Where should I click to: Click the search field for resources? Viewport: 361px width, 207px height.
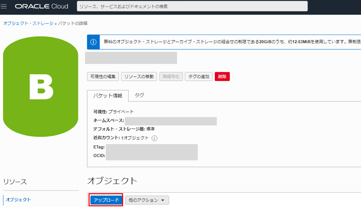(x=192, y=6)
